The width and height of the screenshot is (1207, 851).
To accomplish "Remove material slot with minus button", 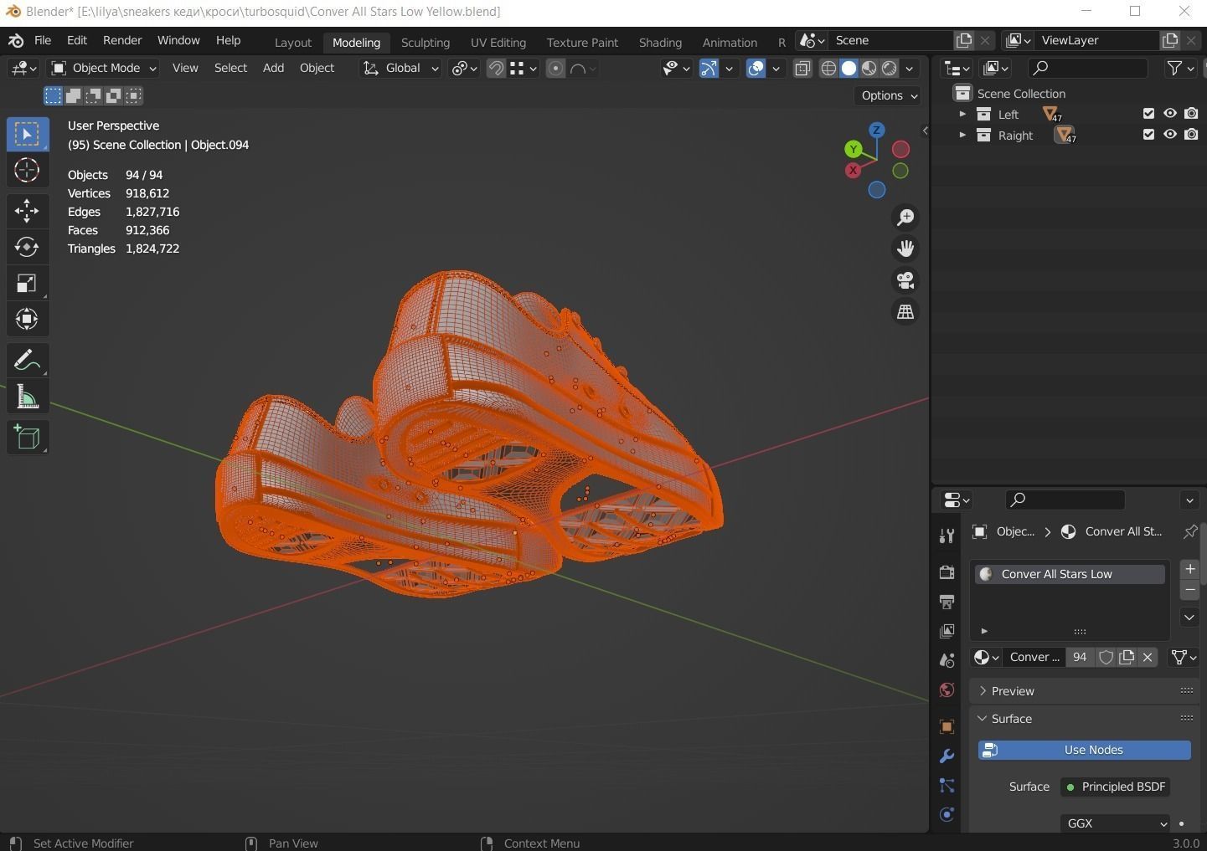I will (x=1189, y=590).
